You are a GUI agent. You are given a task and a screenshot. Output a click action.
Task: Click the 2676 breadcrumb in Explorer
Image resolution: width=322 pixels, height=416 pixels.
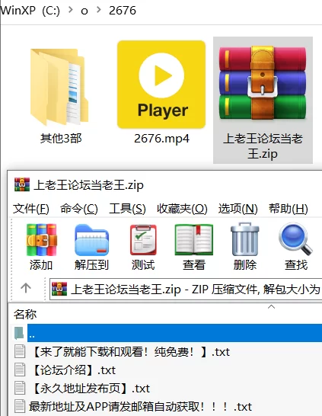[123, 11]
